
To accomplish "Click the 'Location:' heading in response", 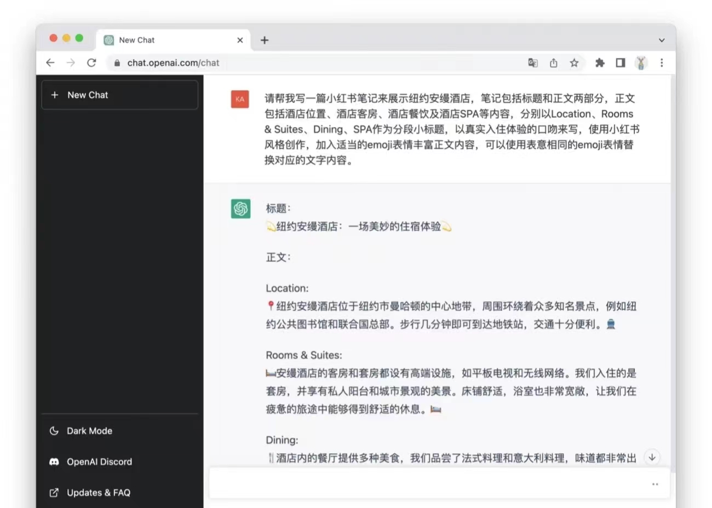I will tap(287, 288).
